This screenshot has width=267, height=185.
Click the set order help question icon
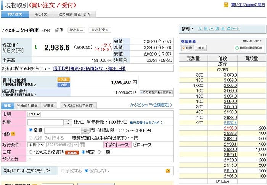tap(168, 171)
